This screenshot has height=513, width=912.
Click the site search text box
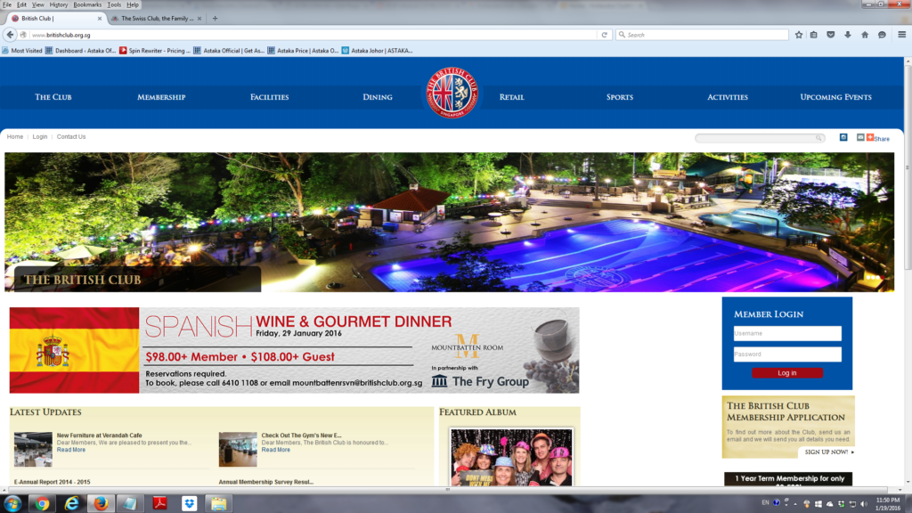coord(755,138)
